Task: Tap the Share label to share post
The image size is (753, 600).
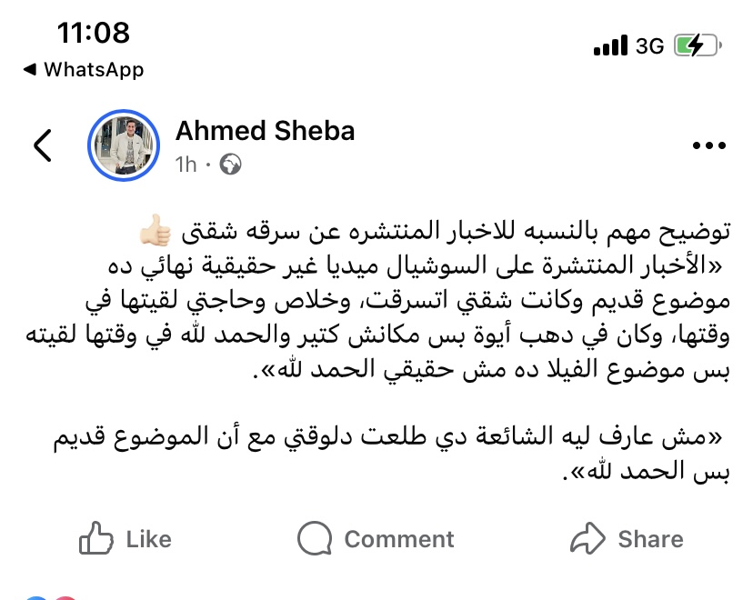Action: [x=651, y=539]
